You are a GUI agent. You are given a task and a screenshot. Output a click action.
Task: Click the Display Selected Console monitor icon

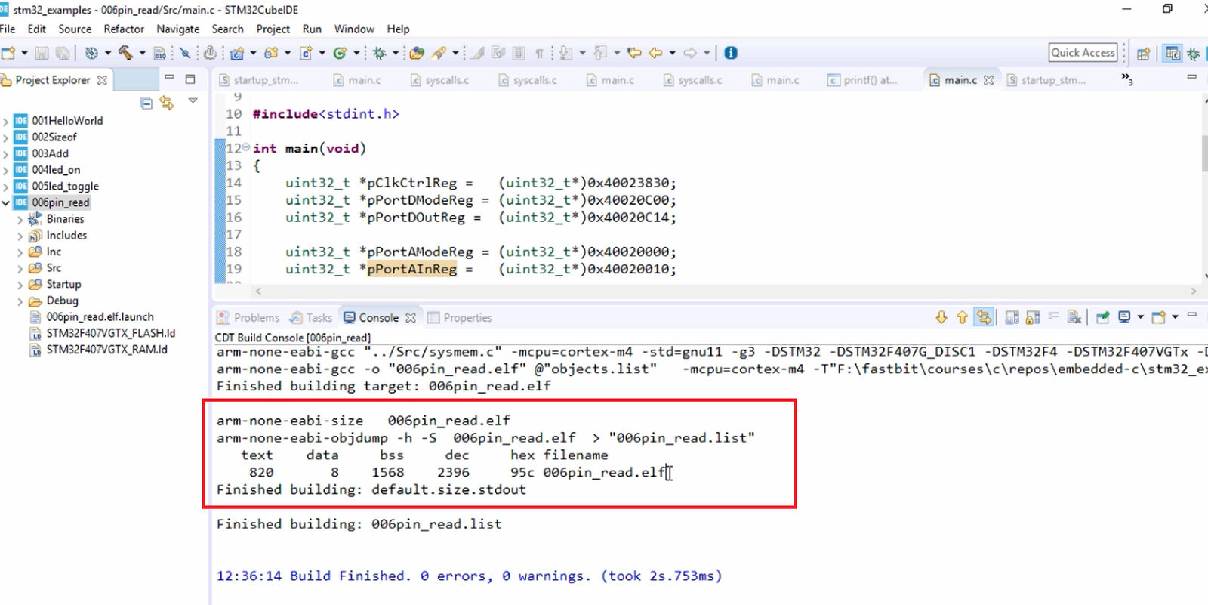coord(1124,317)
